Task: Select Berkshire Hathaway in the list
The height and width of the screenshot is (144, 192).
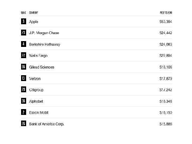Action: coord(45,44)
